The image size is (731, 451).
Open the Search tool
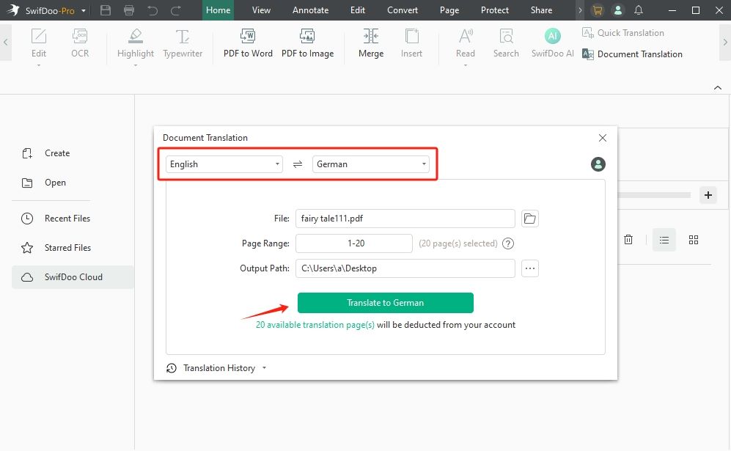(506, 43)
